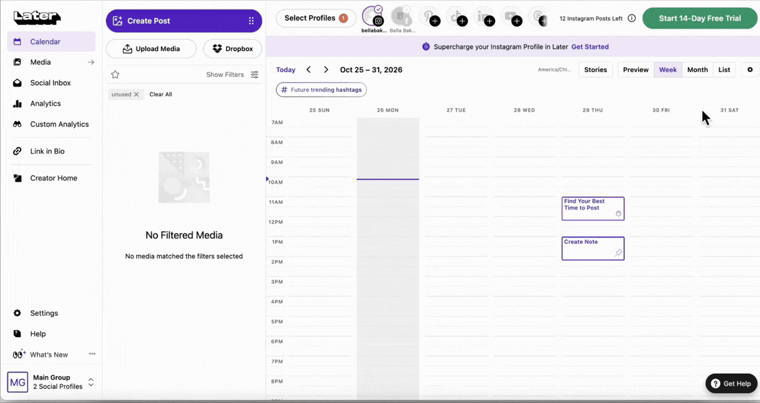This screenshot has height=403, width=760.
Task: Open the Find Your Best Time to Post card
Action: tap(593, 208)
